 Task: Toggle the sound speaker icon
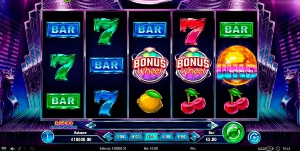pyautogui.click(x=12, y=149)
